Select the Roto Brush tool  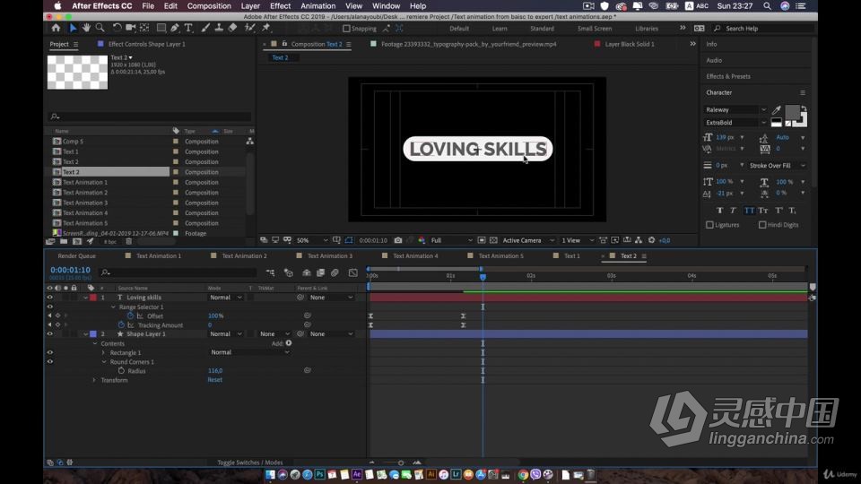250,28
